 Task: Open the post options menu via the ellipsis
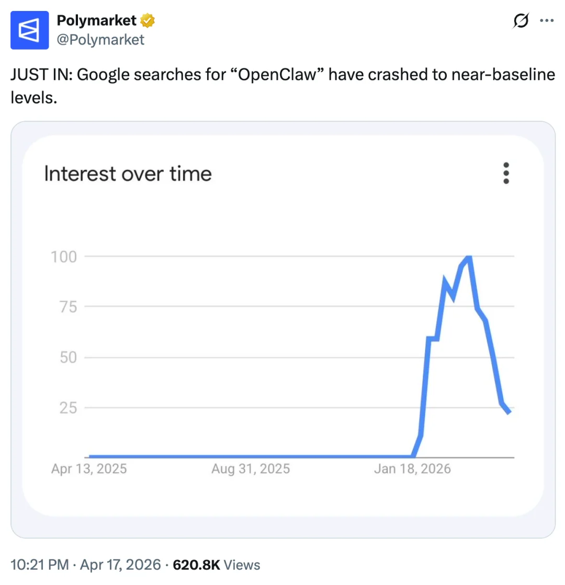[x=547, y=20]
